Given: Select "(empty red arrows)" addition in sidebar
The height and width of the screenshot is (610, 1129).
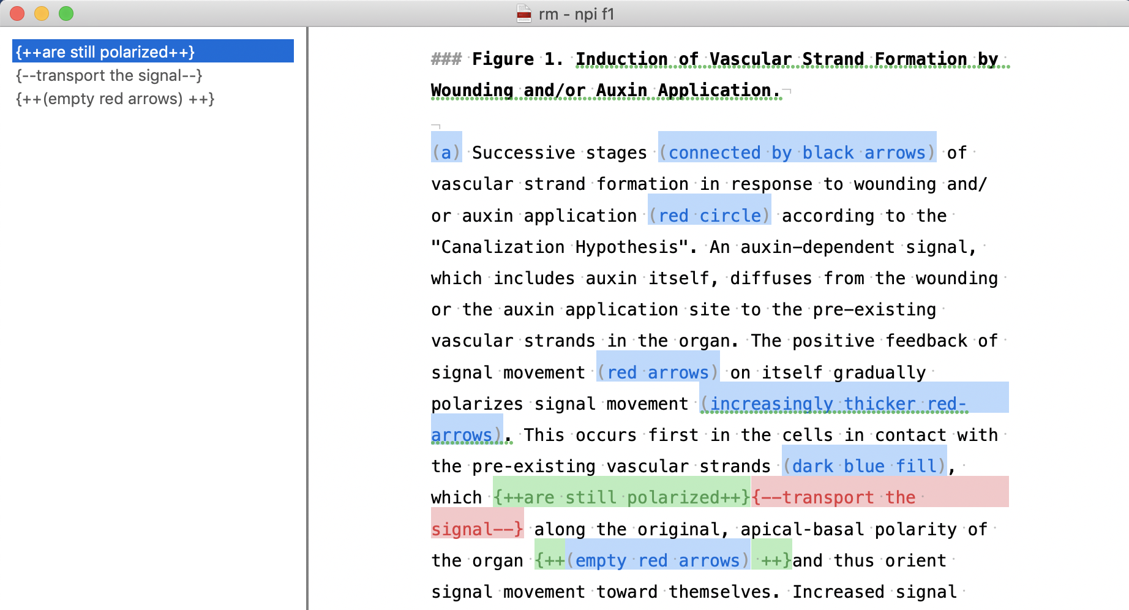Looking at the screenshot, I should [x=115, y=99].
